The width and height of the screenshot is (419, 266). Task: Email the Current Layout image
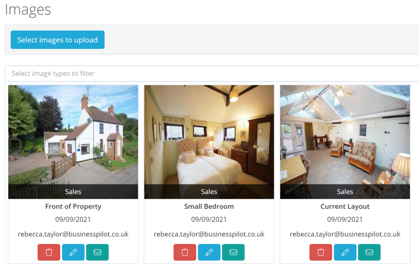369,252
